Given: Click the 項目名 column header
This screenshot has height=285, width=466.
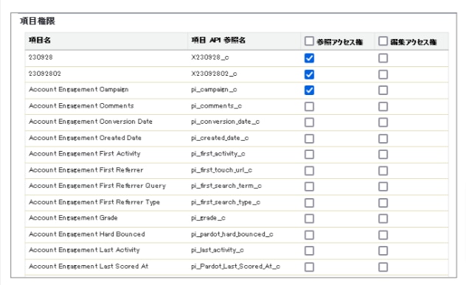Looking at the screenshot, I should [x=40, y=40].
